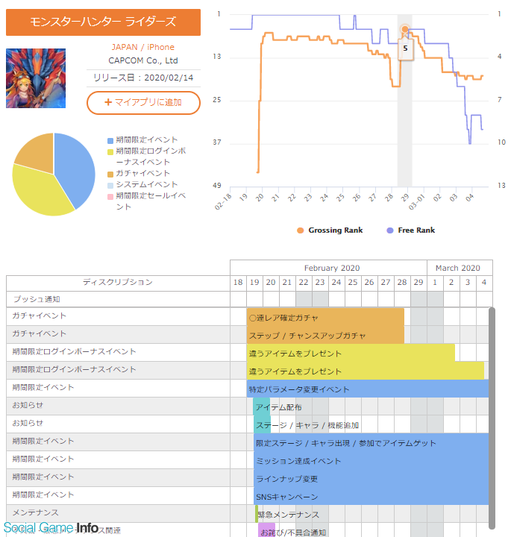Screen dimensions: 511x537
Task: Click the お詫び/不具合通知 pink bar
Action: pyautogui.click(x=267, y=531)
